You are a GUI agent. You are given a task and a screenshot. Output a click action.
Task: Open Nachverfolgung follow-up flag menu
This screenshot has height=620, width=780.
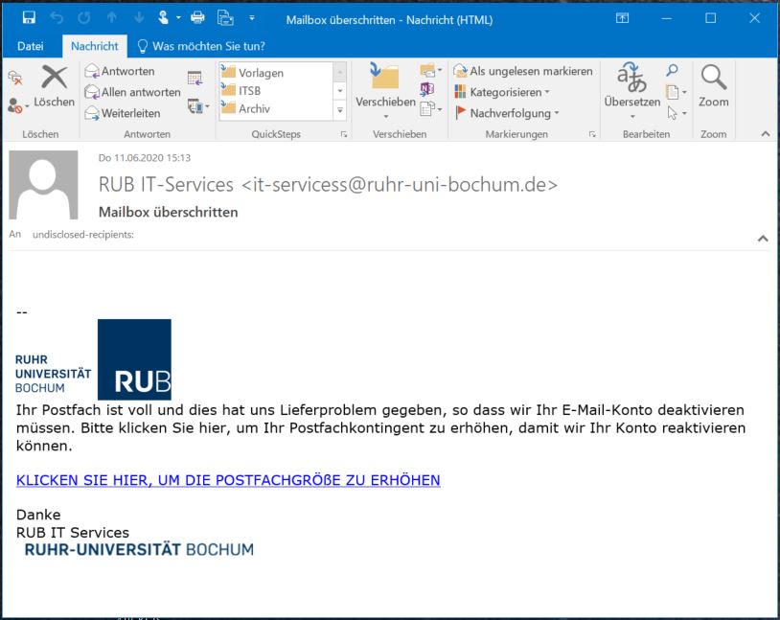(507, 113)
